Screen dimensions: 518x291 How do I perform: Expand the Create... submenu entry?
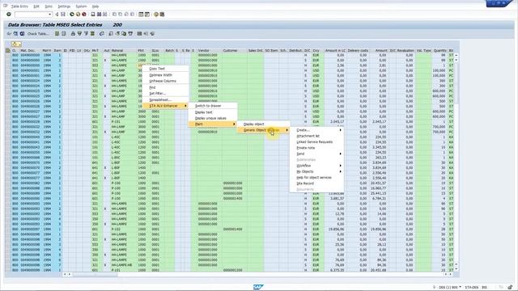[316, 130]
